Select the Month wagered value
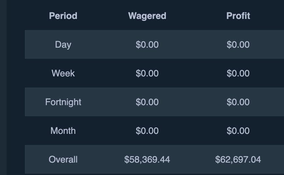The height and width of the screenshot is (175, 284). coord(147,131)
